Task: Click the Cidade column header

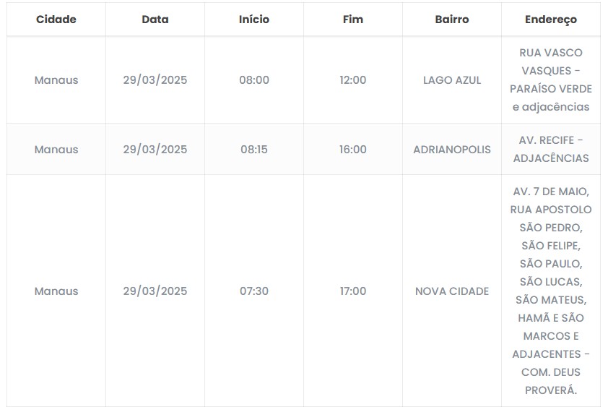Action: (x=56, y=20)
